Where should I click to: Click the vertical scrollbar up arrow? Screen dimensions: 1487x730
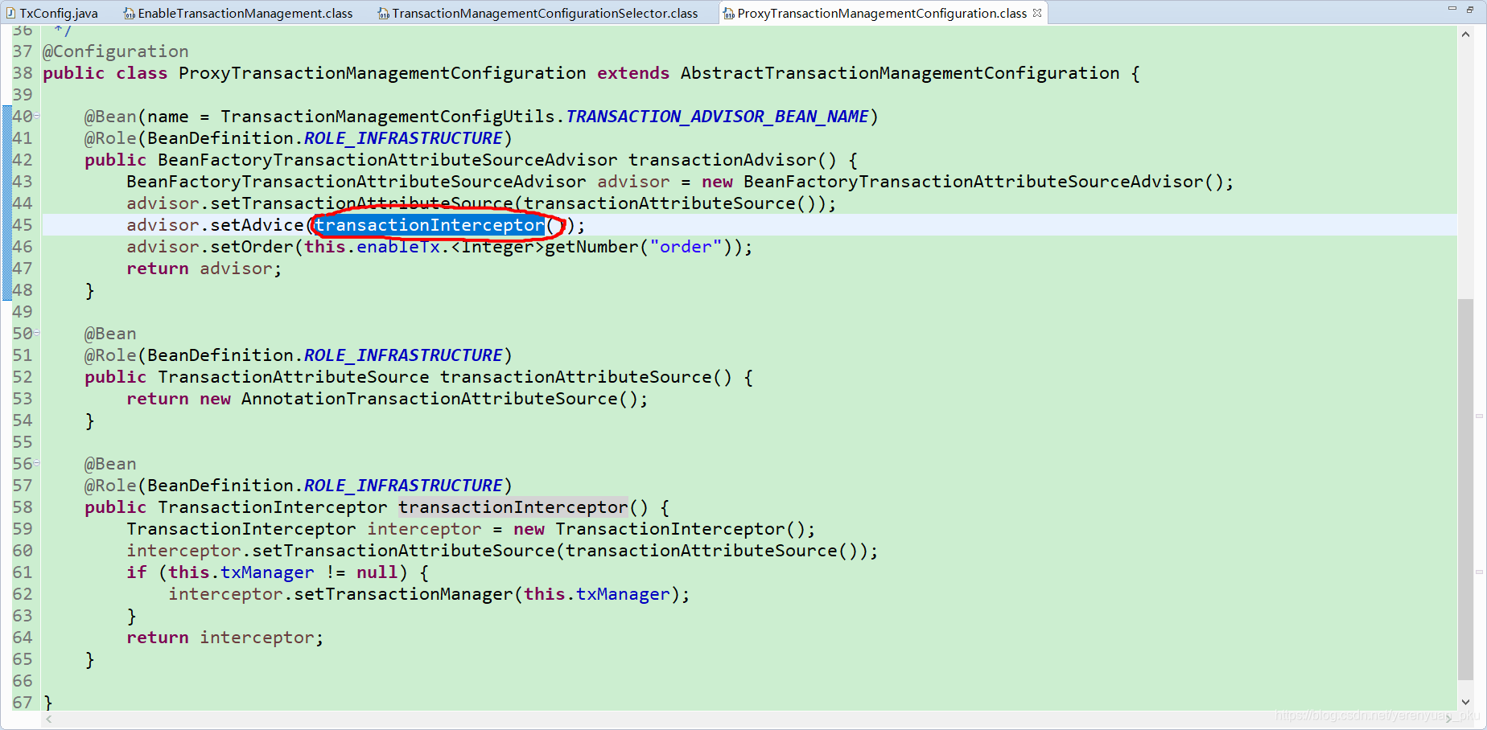click(x=1465, y=35)
